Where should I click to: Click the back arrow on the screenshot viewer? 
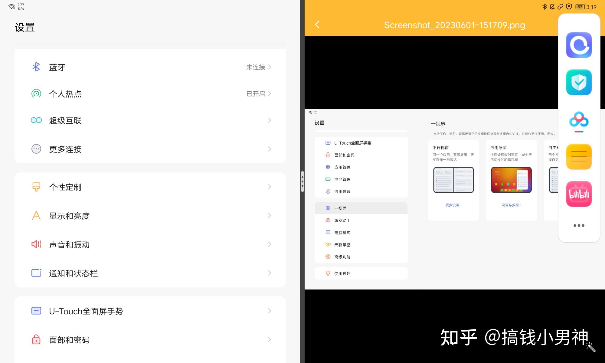pyautogui.click(x=317, y=25)
